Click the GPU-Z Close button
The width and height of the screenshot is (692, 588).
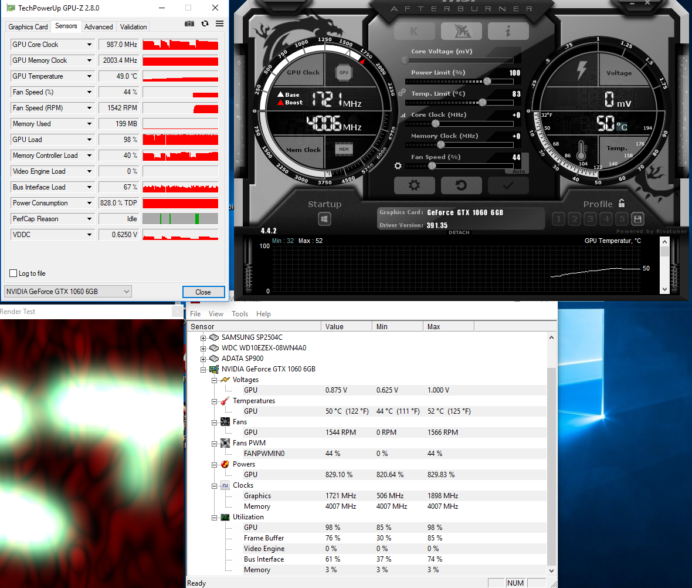click(203, 292)
